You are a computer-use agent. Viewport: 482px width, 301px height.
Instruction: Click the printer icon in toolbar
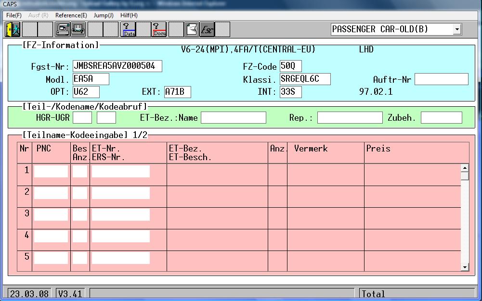pos(78,30)
